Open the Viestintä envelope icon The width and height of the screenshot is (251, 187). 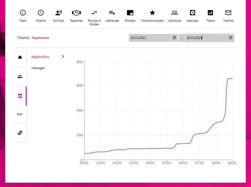tap(228, 13)
